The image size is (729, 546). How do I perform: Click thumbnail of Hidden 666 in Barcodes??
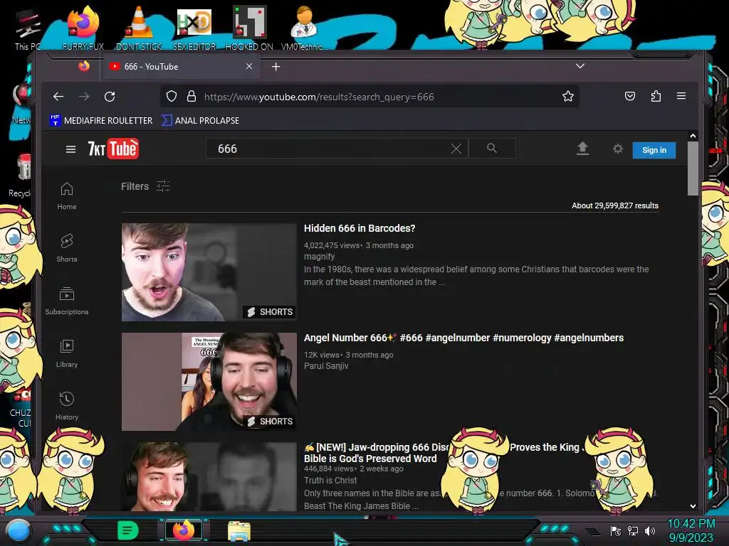[209, 272]
